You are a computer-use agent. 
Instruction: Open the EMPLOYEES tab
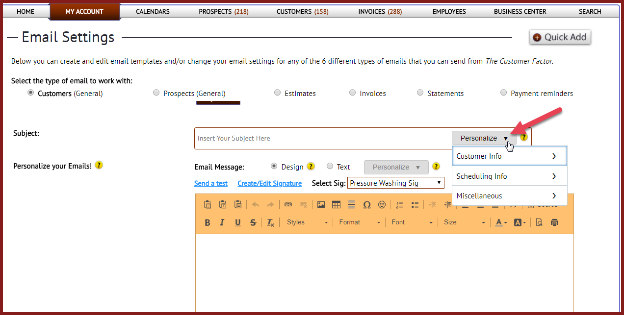click(449, 11)
